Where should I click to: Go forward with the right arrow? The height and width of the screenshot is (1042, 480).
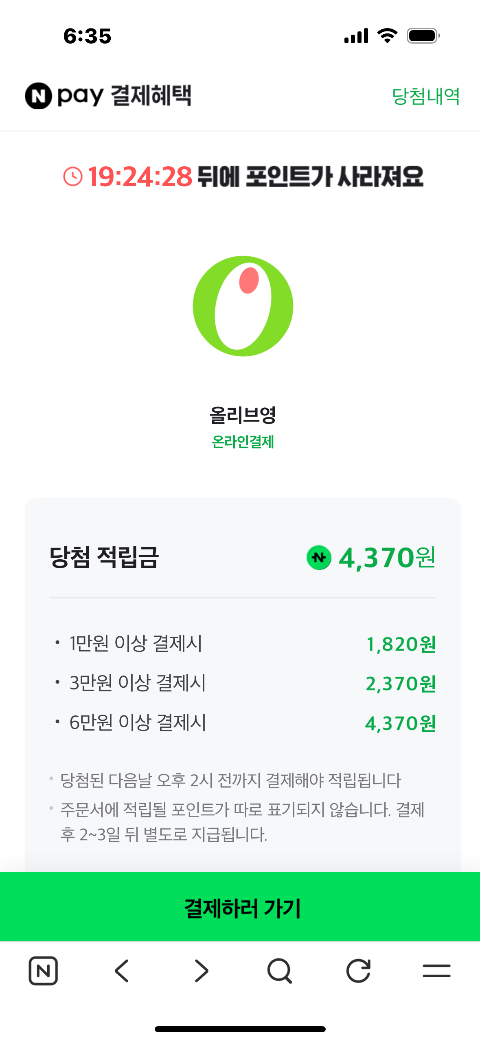point(201,971)
